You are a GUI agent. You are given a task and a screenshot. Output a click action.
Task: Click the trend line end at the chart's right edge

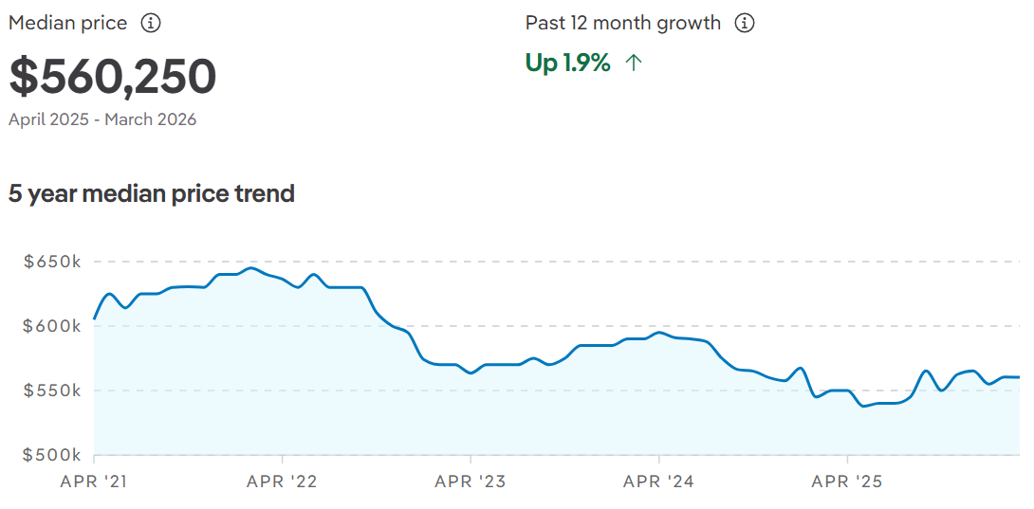point(1018,377)
